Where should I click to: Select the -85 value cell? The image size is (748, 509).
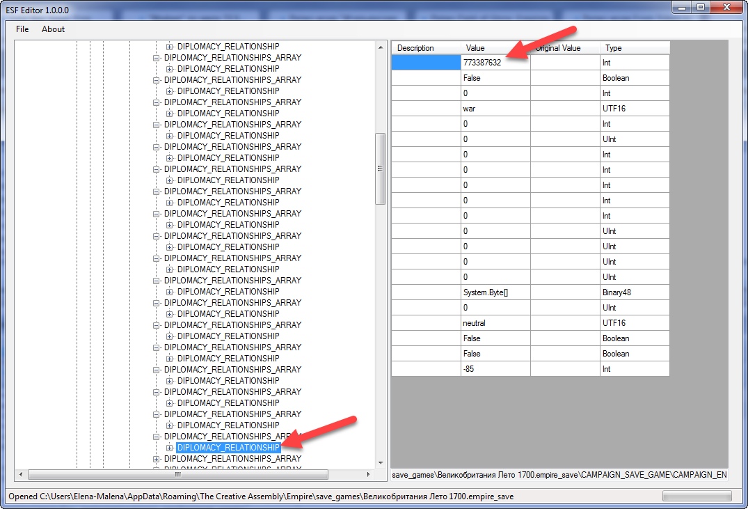tap(495, 369)
